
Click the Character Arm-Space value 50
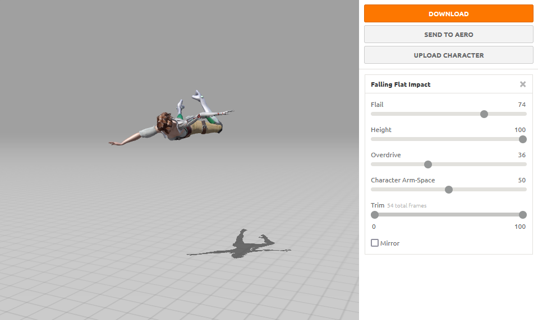522,180
